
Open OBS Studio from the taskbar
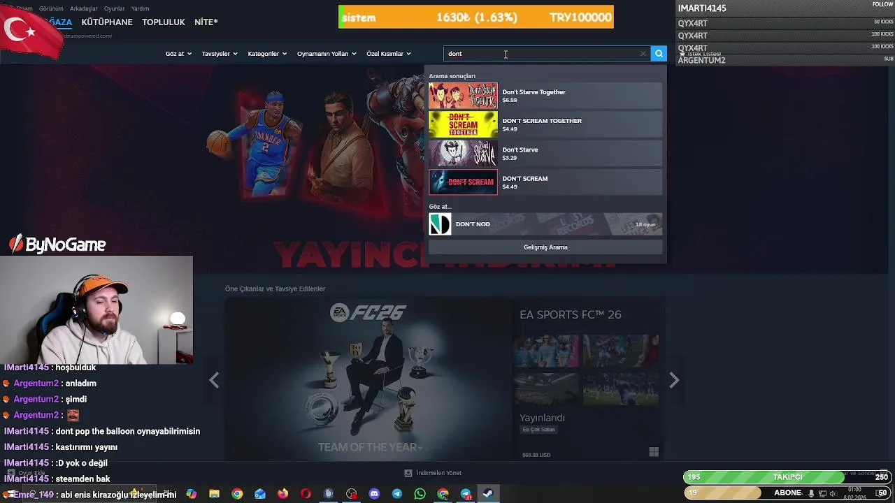pyautogui.click(x=351, y=494)
